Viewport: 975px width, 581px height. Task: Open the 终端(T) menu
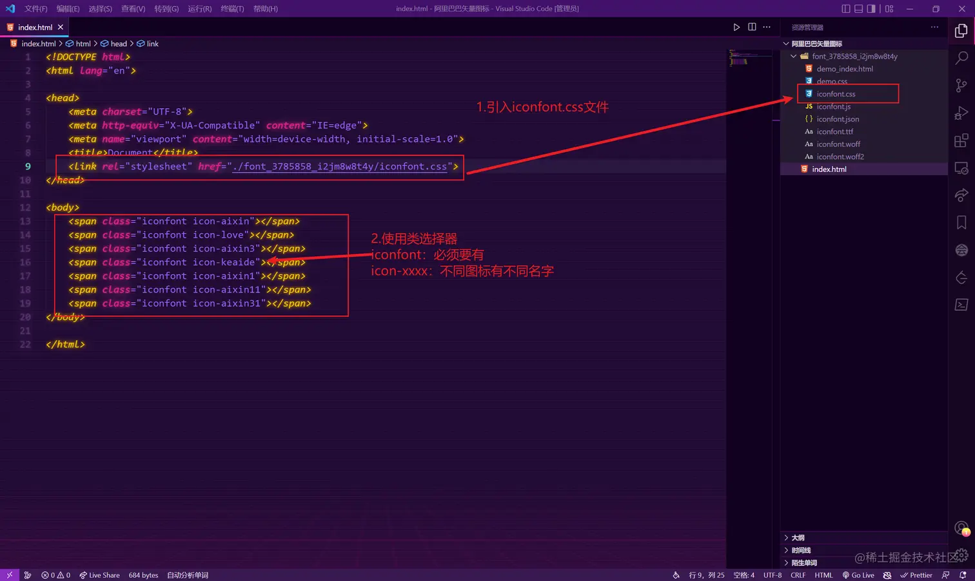pyautogui.click(x=232, y=8)
